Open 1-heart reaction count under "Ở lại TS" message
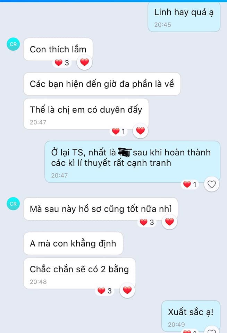227x333 pixels. pyautogui.click(x=190, y=185)
